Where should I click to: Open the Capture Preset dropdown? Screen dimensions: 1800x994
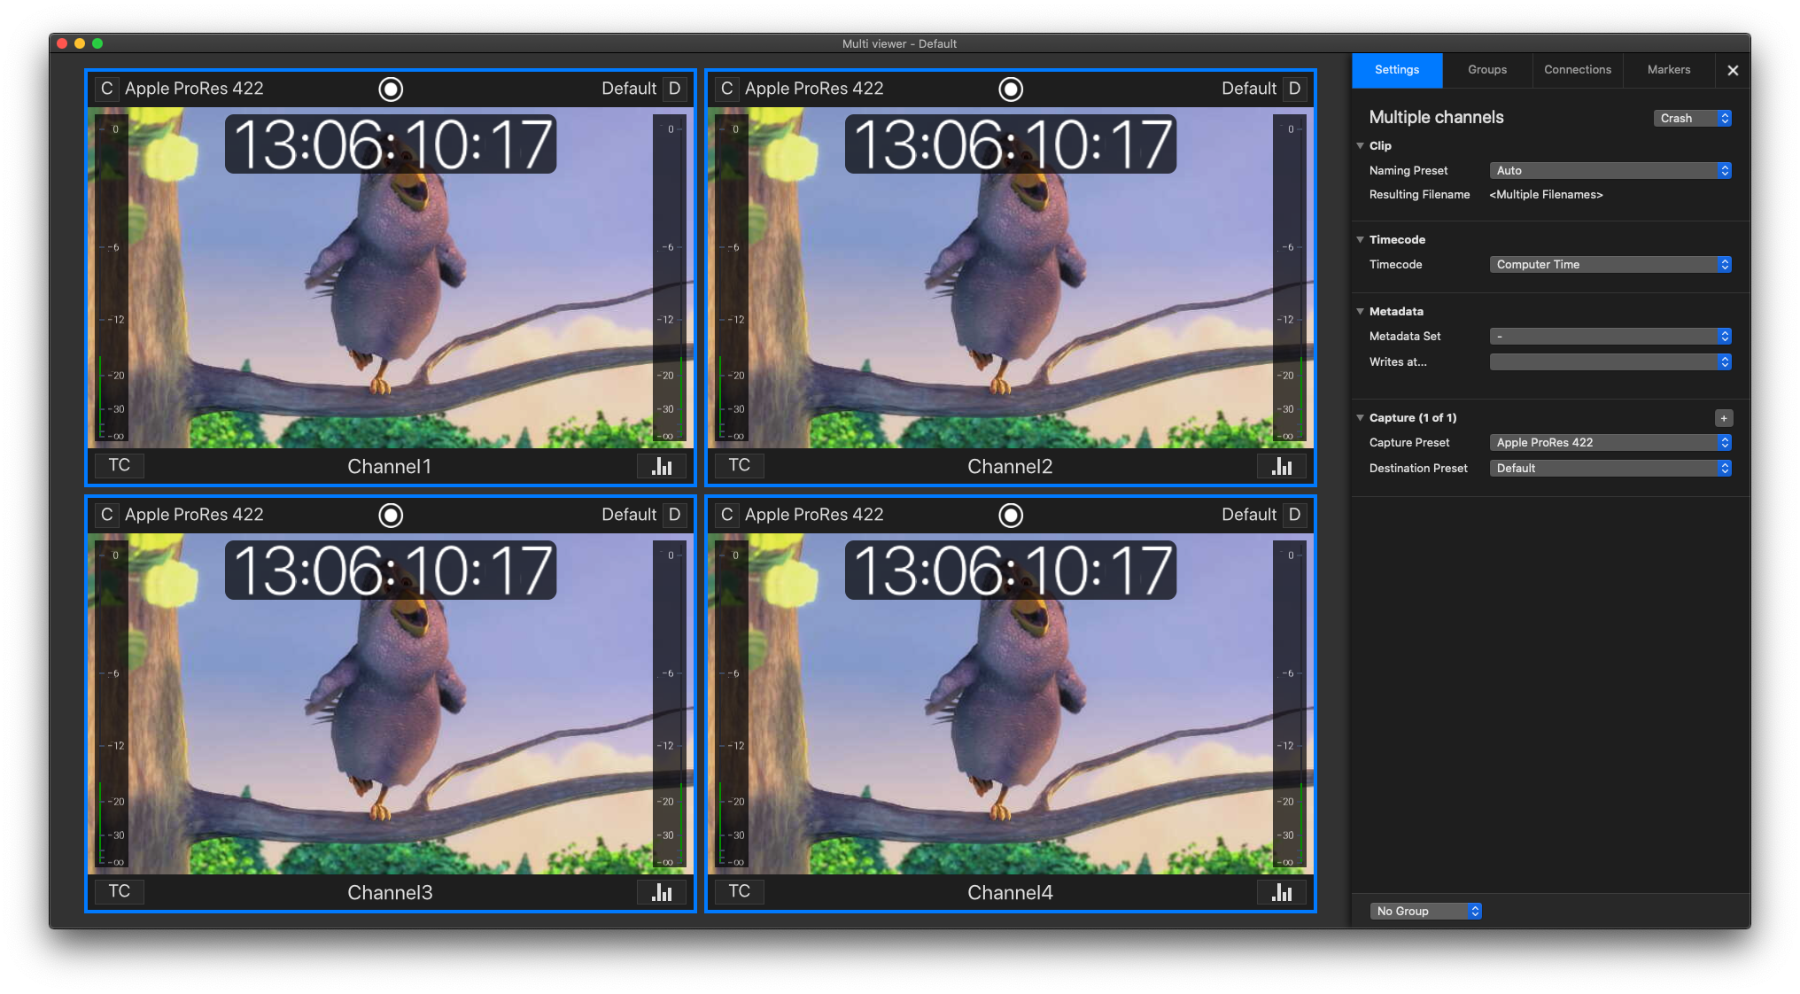[1610, 443]
